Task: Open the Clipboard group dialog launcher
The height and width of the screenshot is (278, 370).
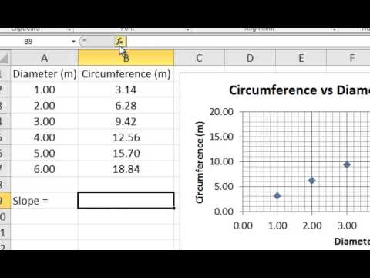Action: (69, 29)
